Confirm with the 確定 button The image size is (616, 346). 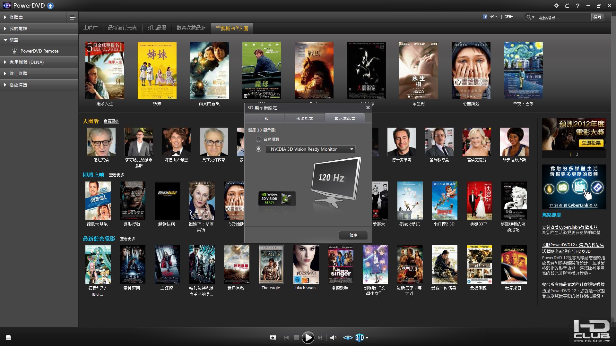[x=353, y=235]
